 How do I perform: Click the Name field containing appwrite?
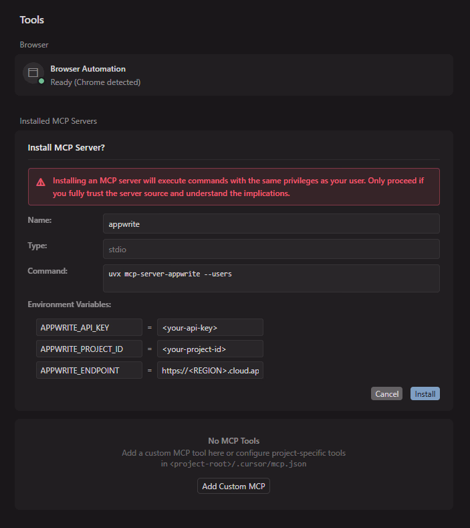pyautogui.click(x=271, y=224)
